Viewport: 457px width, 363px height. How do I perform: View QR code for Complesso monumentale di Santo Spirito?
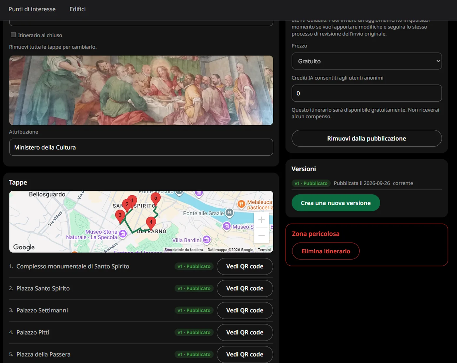point(245,266)
